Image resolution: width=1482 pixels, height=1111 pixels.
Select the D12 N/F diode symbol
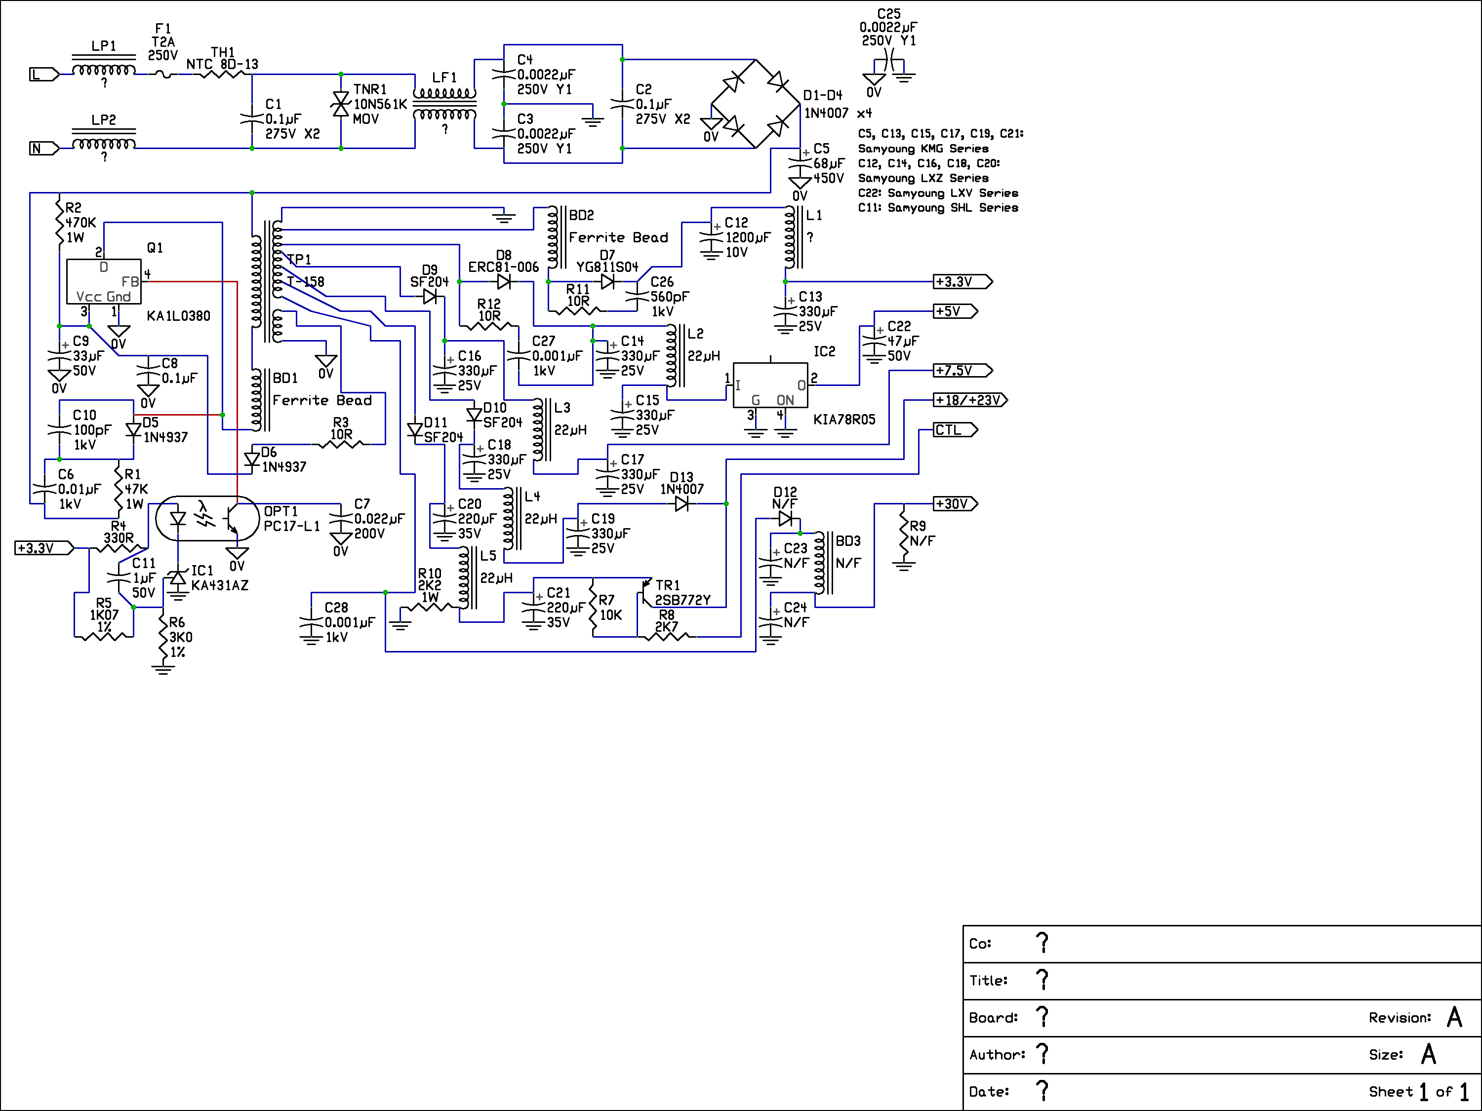click(785, 518)
